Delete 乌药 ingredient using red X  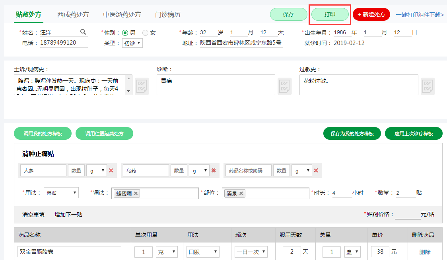(214, 170)
